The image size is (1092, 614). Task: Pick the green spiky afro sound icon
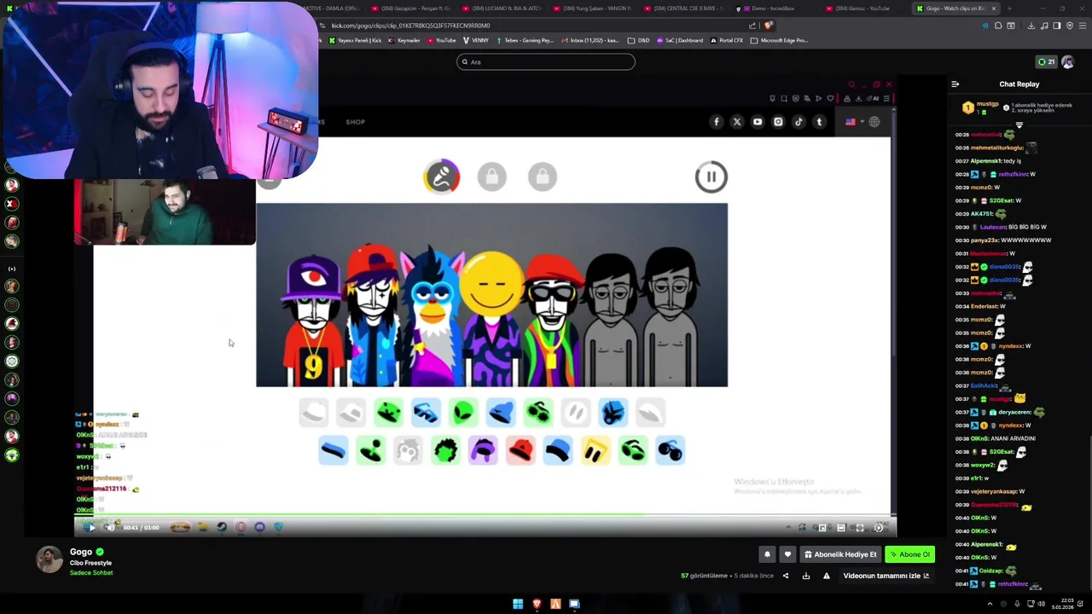[x=445, y=450]
